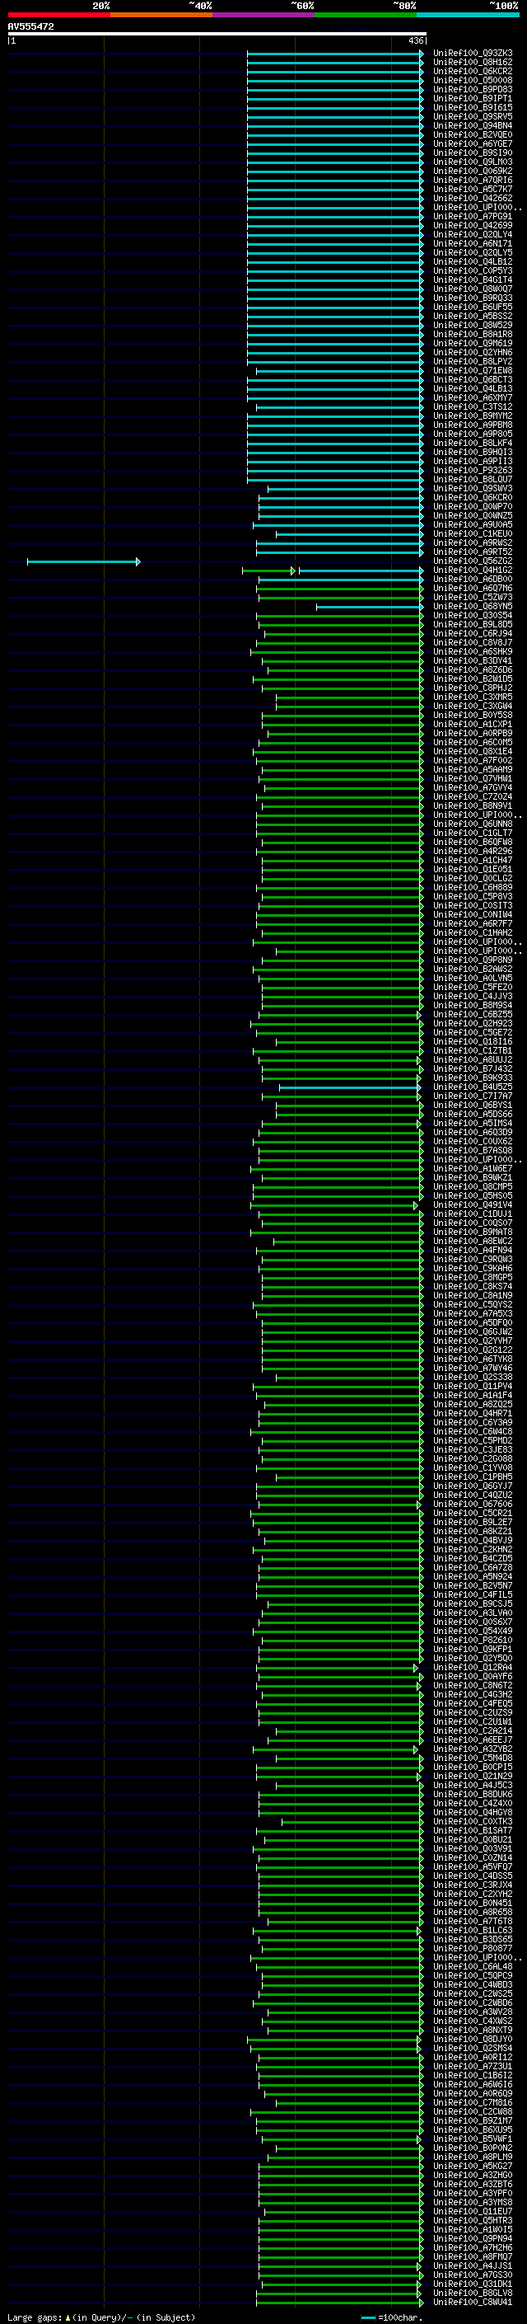Click the purple ~60% identity legend segment

pos(264,15)
